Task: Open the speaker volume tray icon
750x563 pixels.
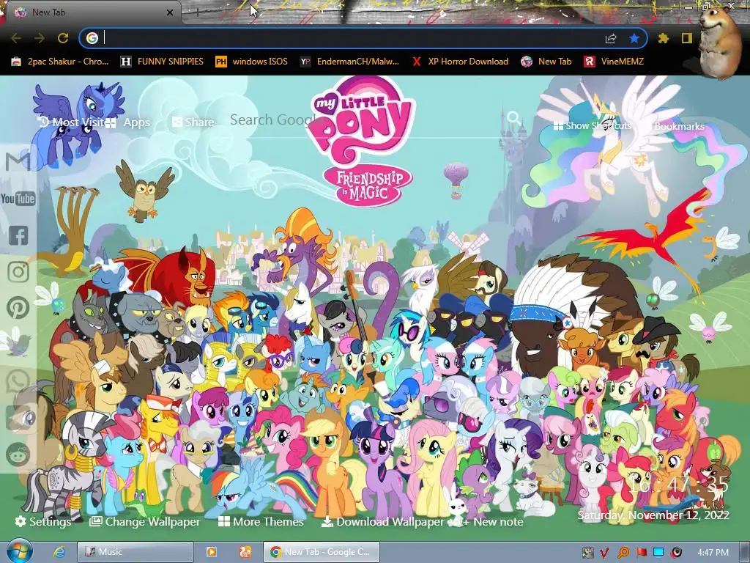Action: pos(676,553)
